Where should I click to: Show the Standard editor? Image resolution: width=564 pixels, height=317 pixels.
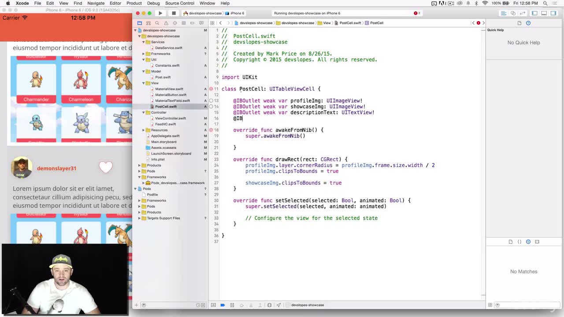point(505,13)
